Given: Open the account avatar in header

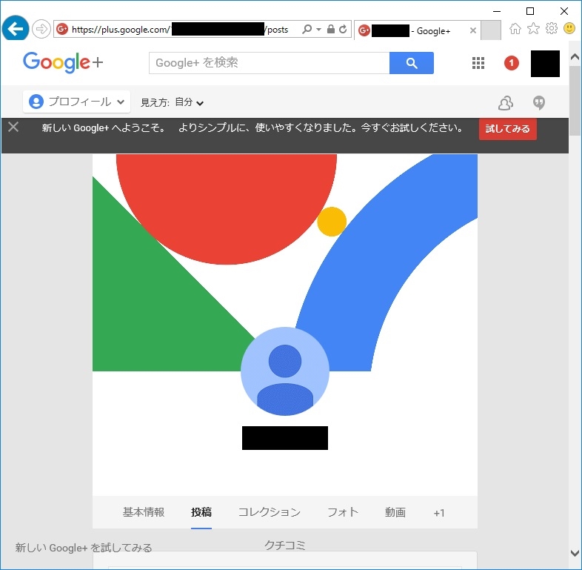Looking at the screenshot, I should (545, 64).
